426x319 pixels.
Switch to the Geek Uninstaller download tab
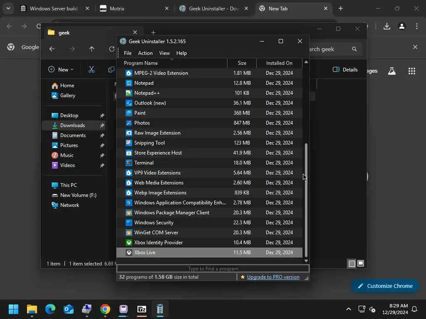214,8
